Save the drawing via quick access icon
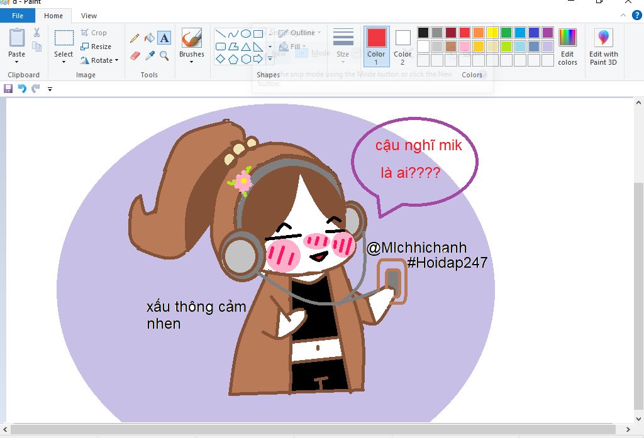The width and height of the screenshot is (644, 438). [x=8, y=89]
